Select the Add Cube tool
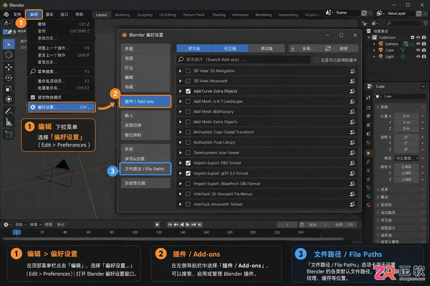The image size is (430, 286). coord(9,135)
